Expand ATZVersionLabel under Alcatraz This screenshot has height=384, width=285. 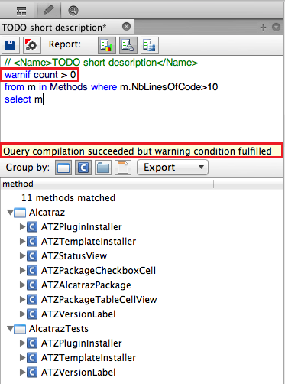coord(22,314)
